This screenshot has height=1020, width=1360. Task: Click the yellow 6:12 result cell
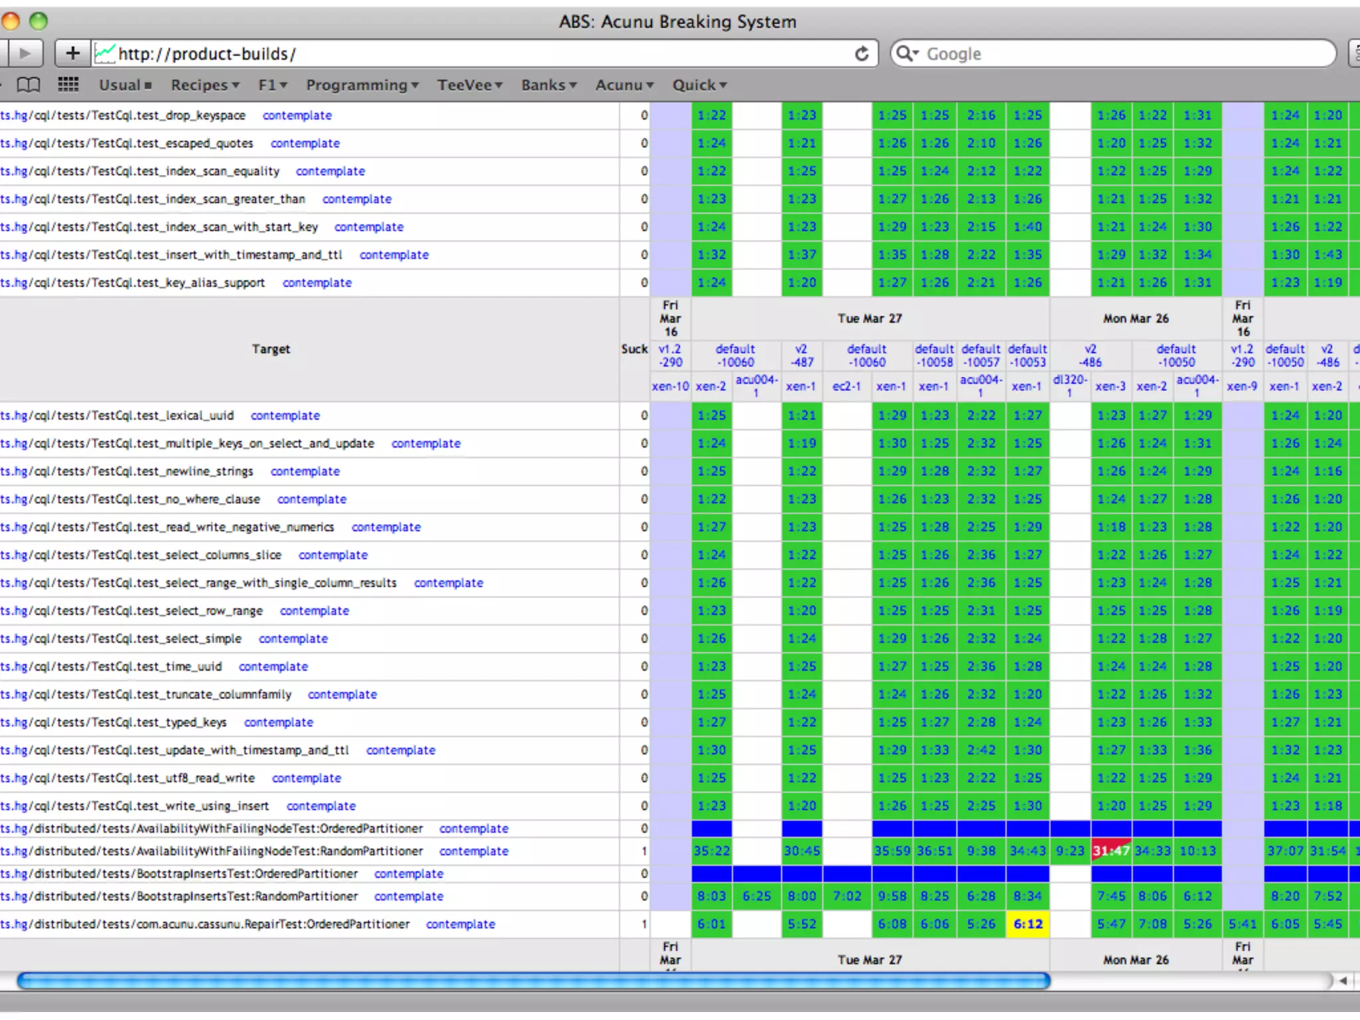[1027, 924]
